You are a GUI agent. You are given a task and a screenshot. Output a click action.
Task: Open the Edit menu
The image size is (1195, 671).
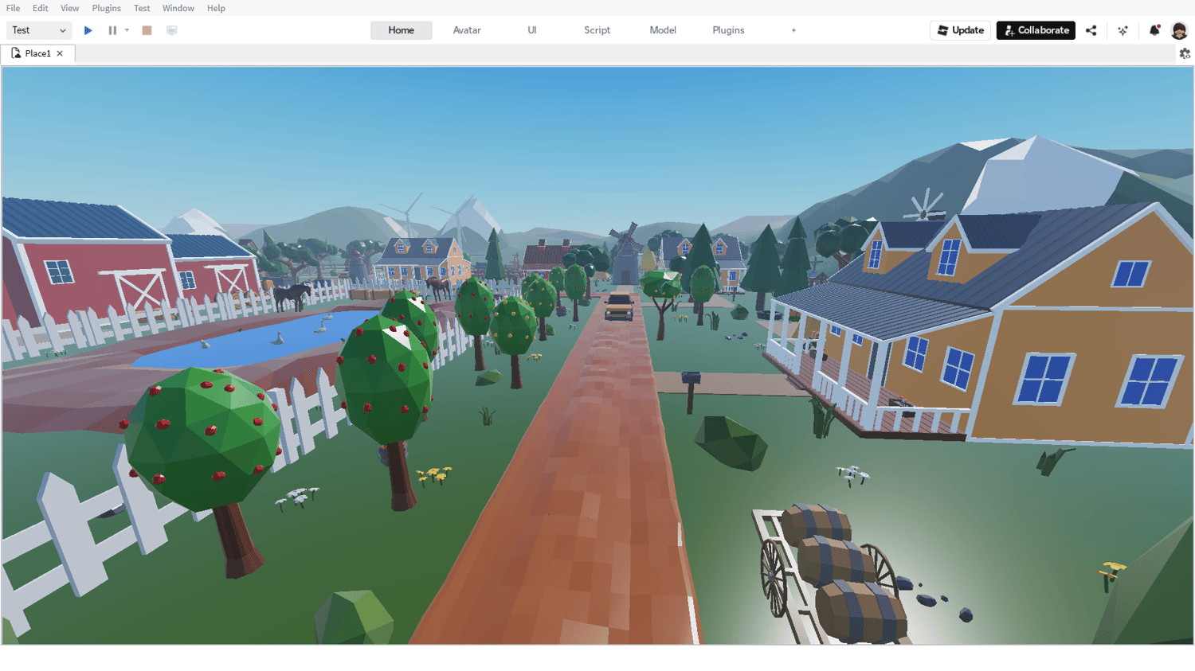41,8
